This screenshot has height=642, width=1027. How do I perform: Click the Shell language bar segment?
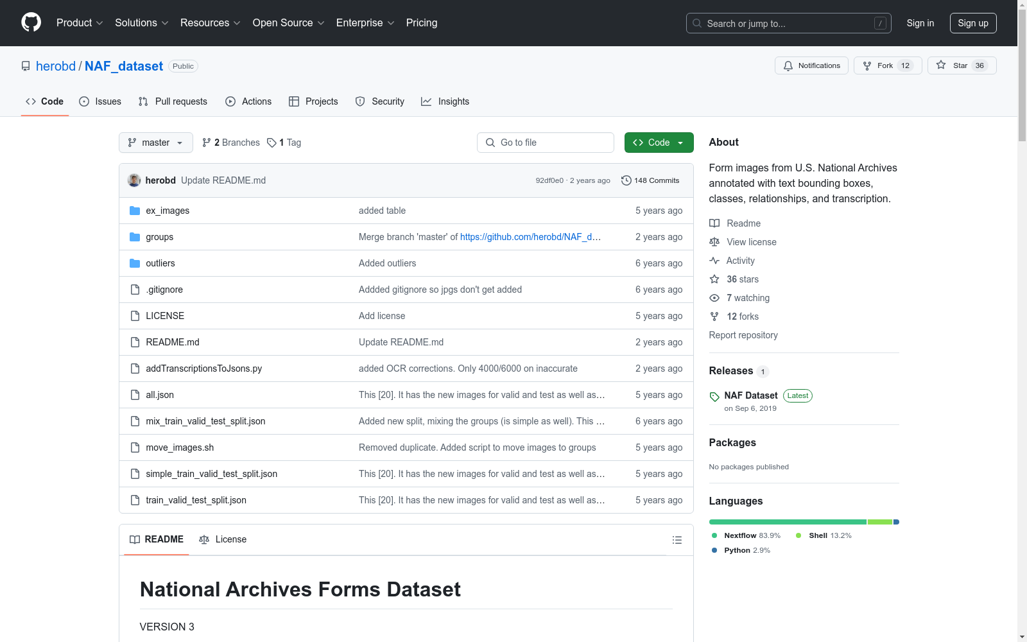tap(880, 522)
